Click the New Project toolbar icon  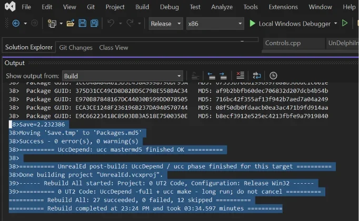pyautogui.click(x=52, y=23)
